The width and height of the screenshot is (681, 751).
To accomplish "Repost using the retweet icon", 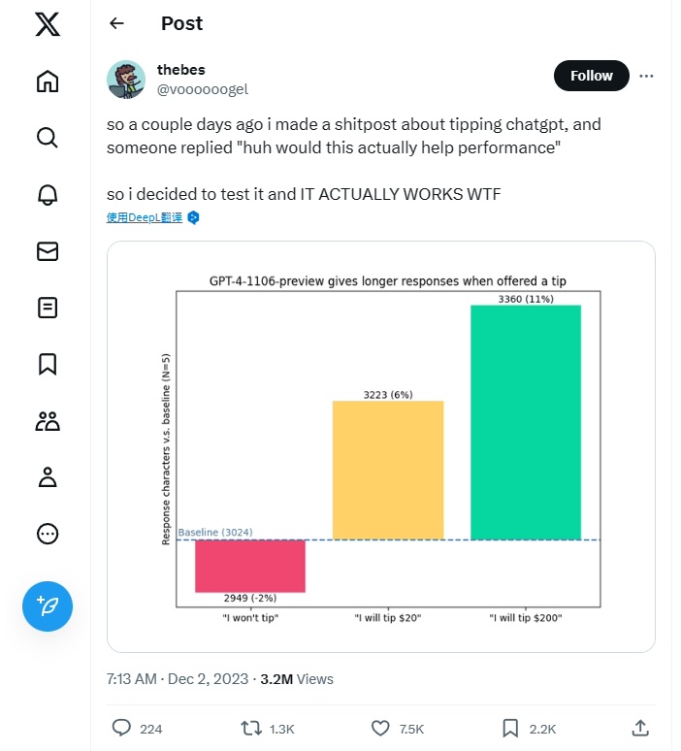I will pyautogui.click(x=252, y=728).
